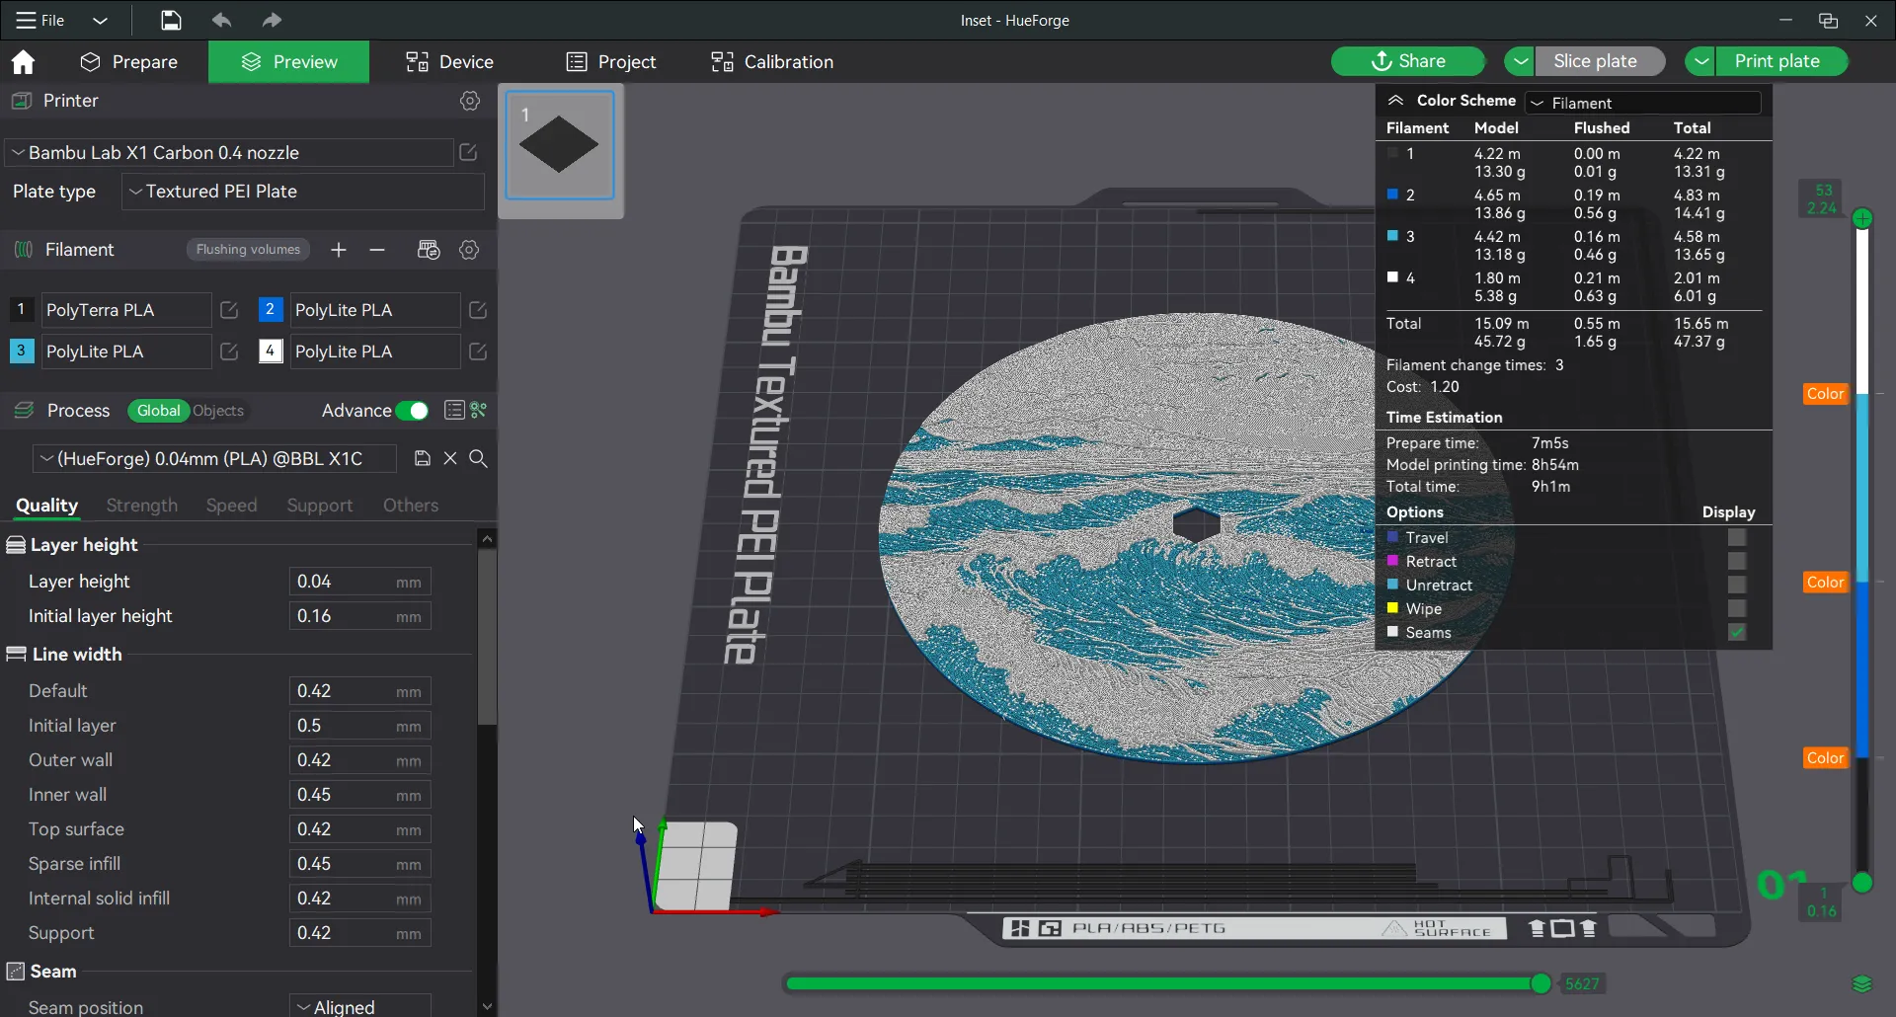Click filament 2 blue color swatch
This screenshot has height=1017, width=1896.
tap(270, 310)
